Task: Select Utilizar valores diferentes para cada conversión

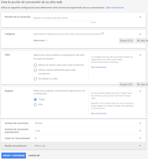Action: click(x=35, y=70)
